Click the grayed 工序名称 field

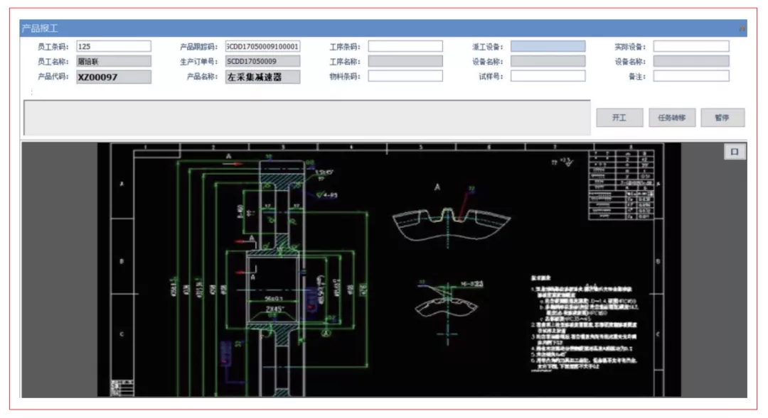[x=405, y=61]
